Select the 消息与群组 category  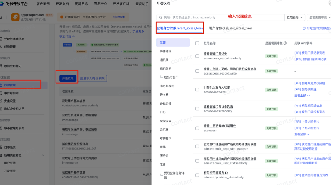point(167,86)
